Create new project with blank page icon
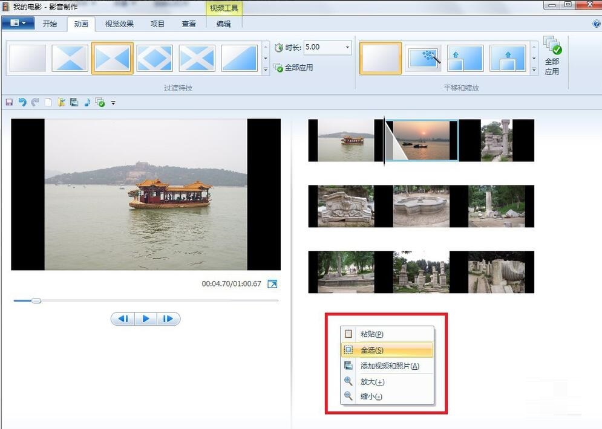This screenshot has width=602, height=429. [48, 102]
